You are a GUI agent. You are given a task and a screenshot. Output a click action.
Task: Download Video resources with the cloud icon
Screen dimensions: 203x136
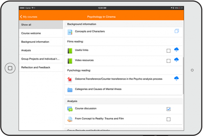[x=176, y=60]
